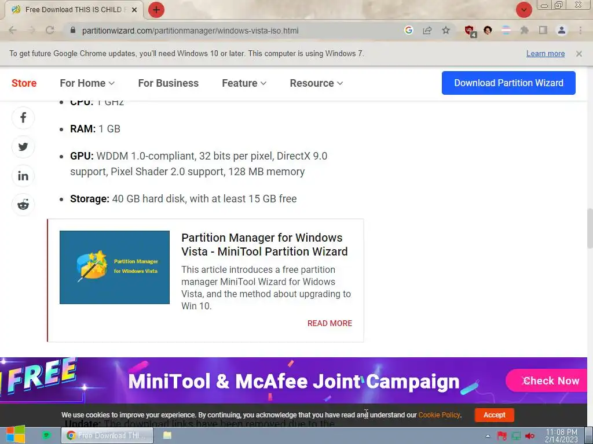Close the Free Download tab
Image resolution: width=593 pixels, height=444 pixels.
tap(134, 10)
